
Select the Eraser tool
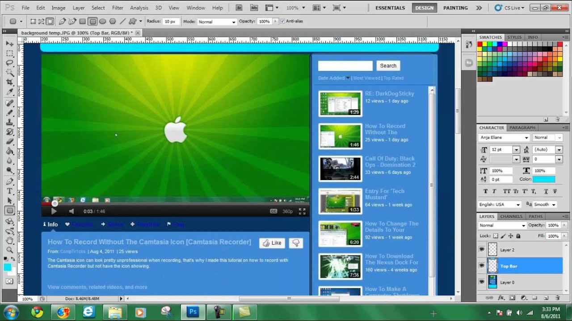click(x=9, y=142)
